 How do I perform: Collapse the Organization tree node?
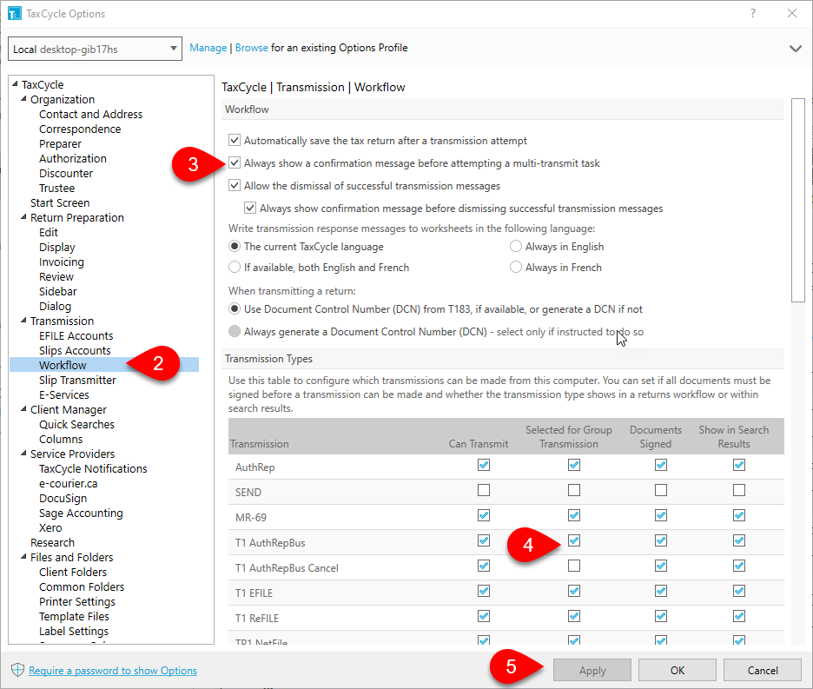[23, 98]
